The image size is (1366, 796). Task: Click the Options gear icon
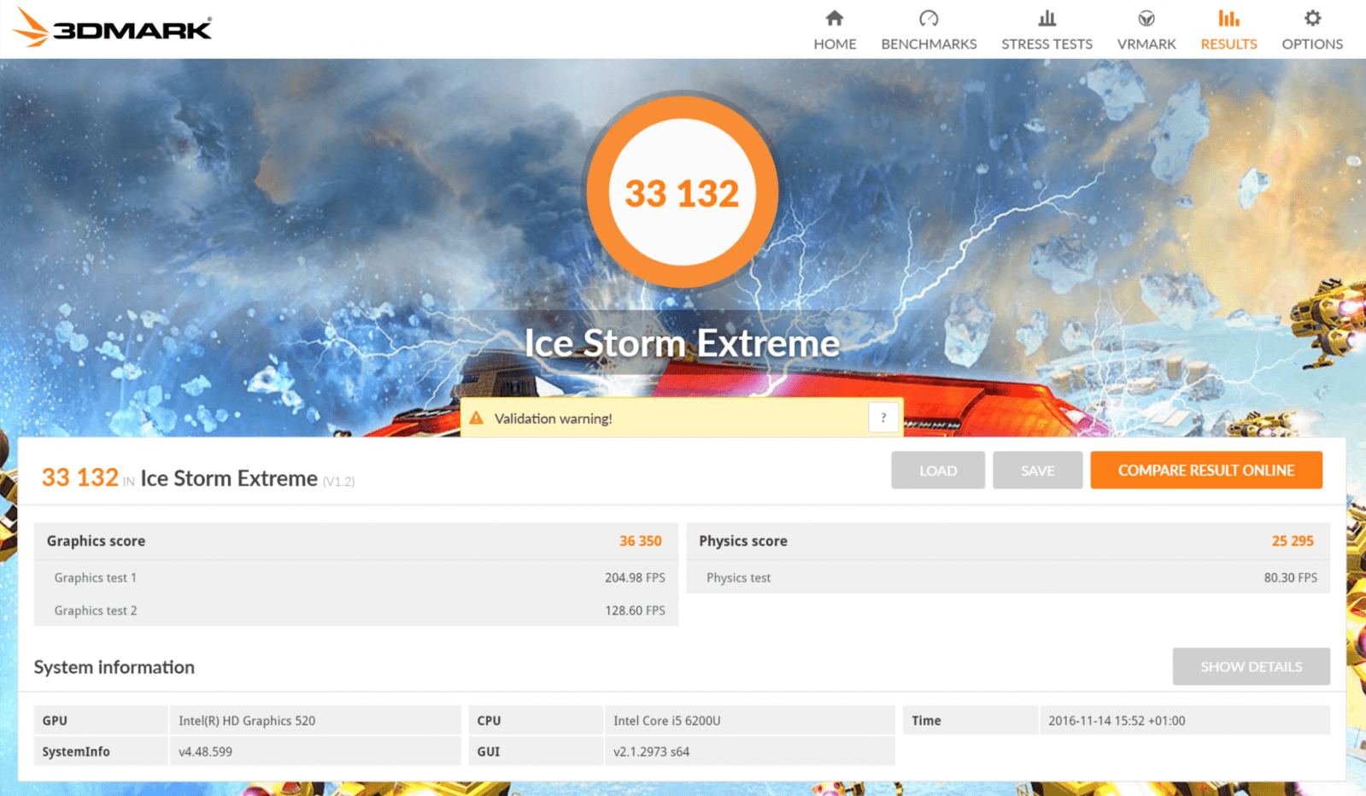[1312, 18]
